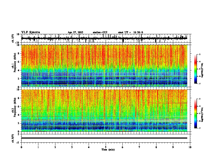Click the ch.1 voltage waveform trace

(104, 38)
